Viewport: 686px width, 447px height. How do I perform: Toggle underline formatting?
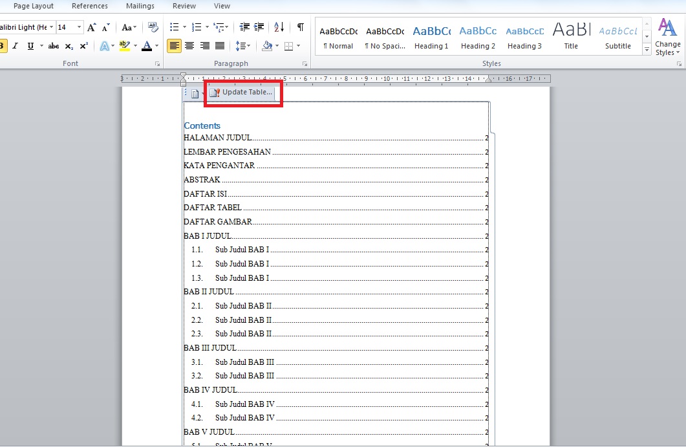tap(30, 46)
